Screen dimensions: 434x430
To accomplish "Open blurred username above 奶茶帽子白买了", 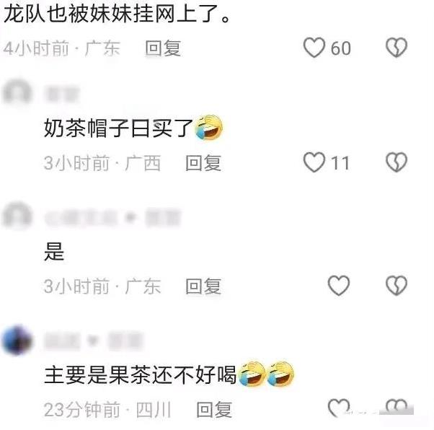I will 62,94.
